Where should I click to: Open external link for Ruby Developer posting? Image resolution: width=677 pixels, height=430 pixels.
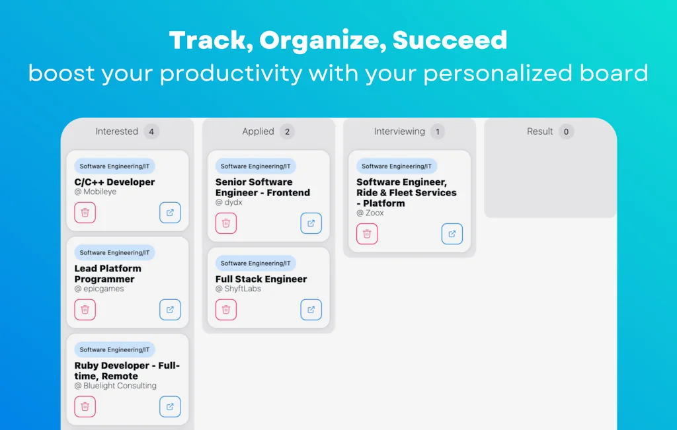[x=170, y=406]
